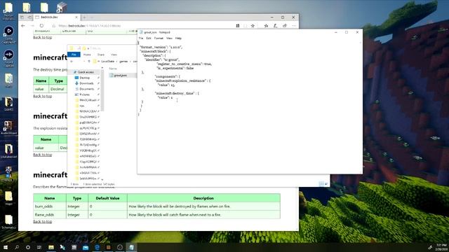Open Notepad's Edit menu
449x252 pixels.
[x=148, y=38]
